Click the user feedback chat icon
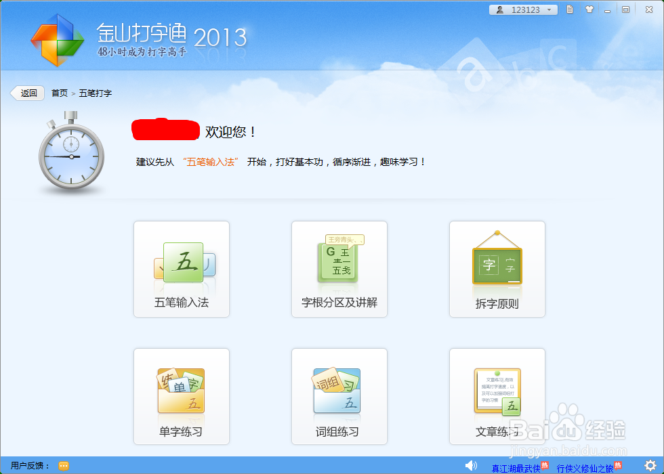This screenshot has height=474, width=664. point(64,466)
